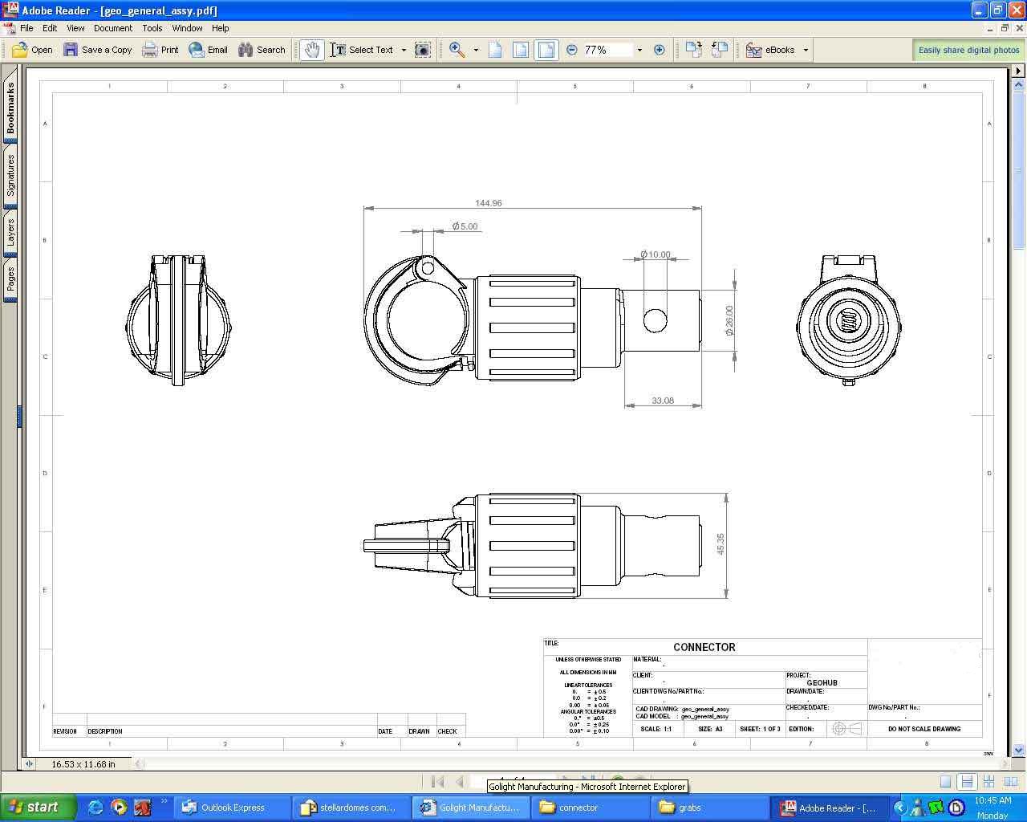This screenshot has height=822, width=1027.
Task: Open the grabs folder taskbar button
Action: (709, 808)
